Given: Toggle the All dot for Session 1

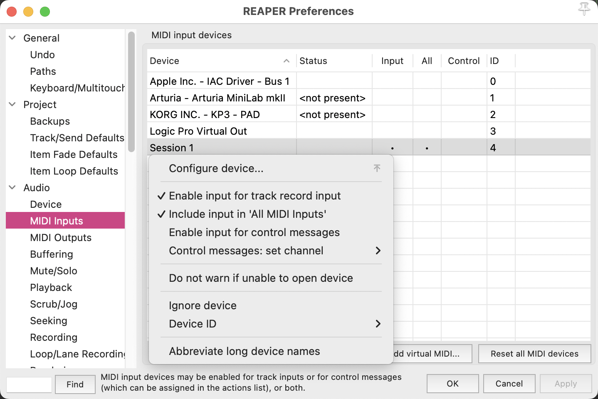Looking at the screenshot, I should [427, 148].
